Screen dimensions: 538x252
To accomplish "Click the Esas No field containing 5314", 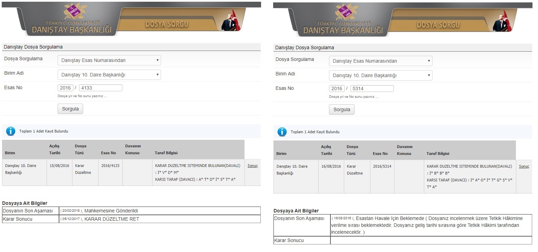I will click(372, 88).
